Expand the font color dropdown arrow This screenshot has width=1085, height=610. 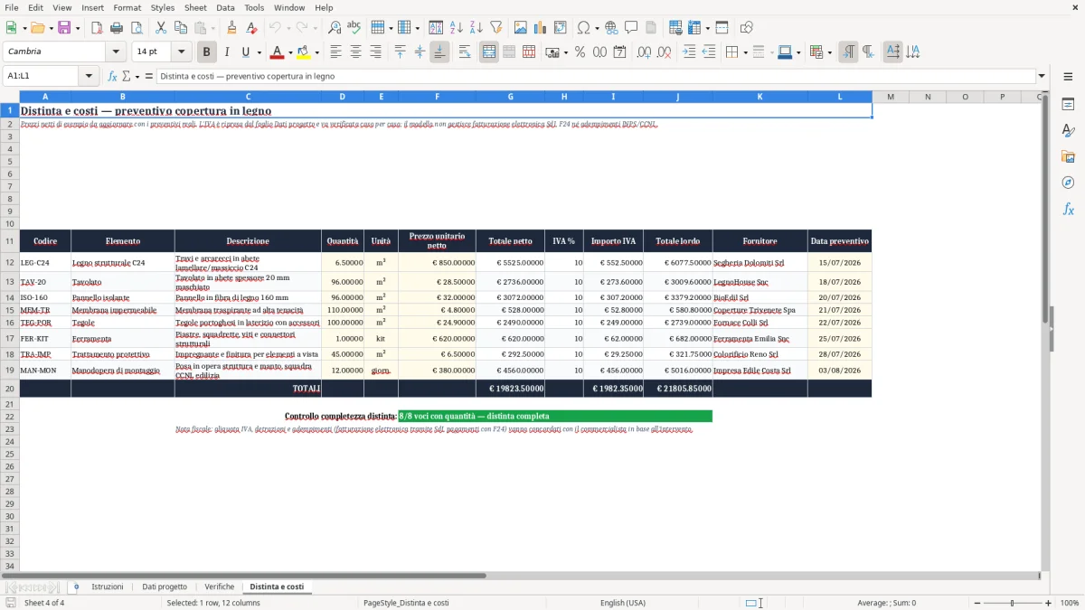[x=290, y=52]
